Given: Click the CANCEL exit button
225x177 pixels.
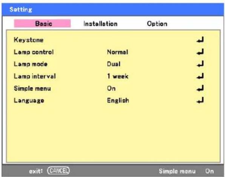Looking at the screenshot, I should (59, 171).
